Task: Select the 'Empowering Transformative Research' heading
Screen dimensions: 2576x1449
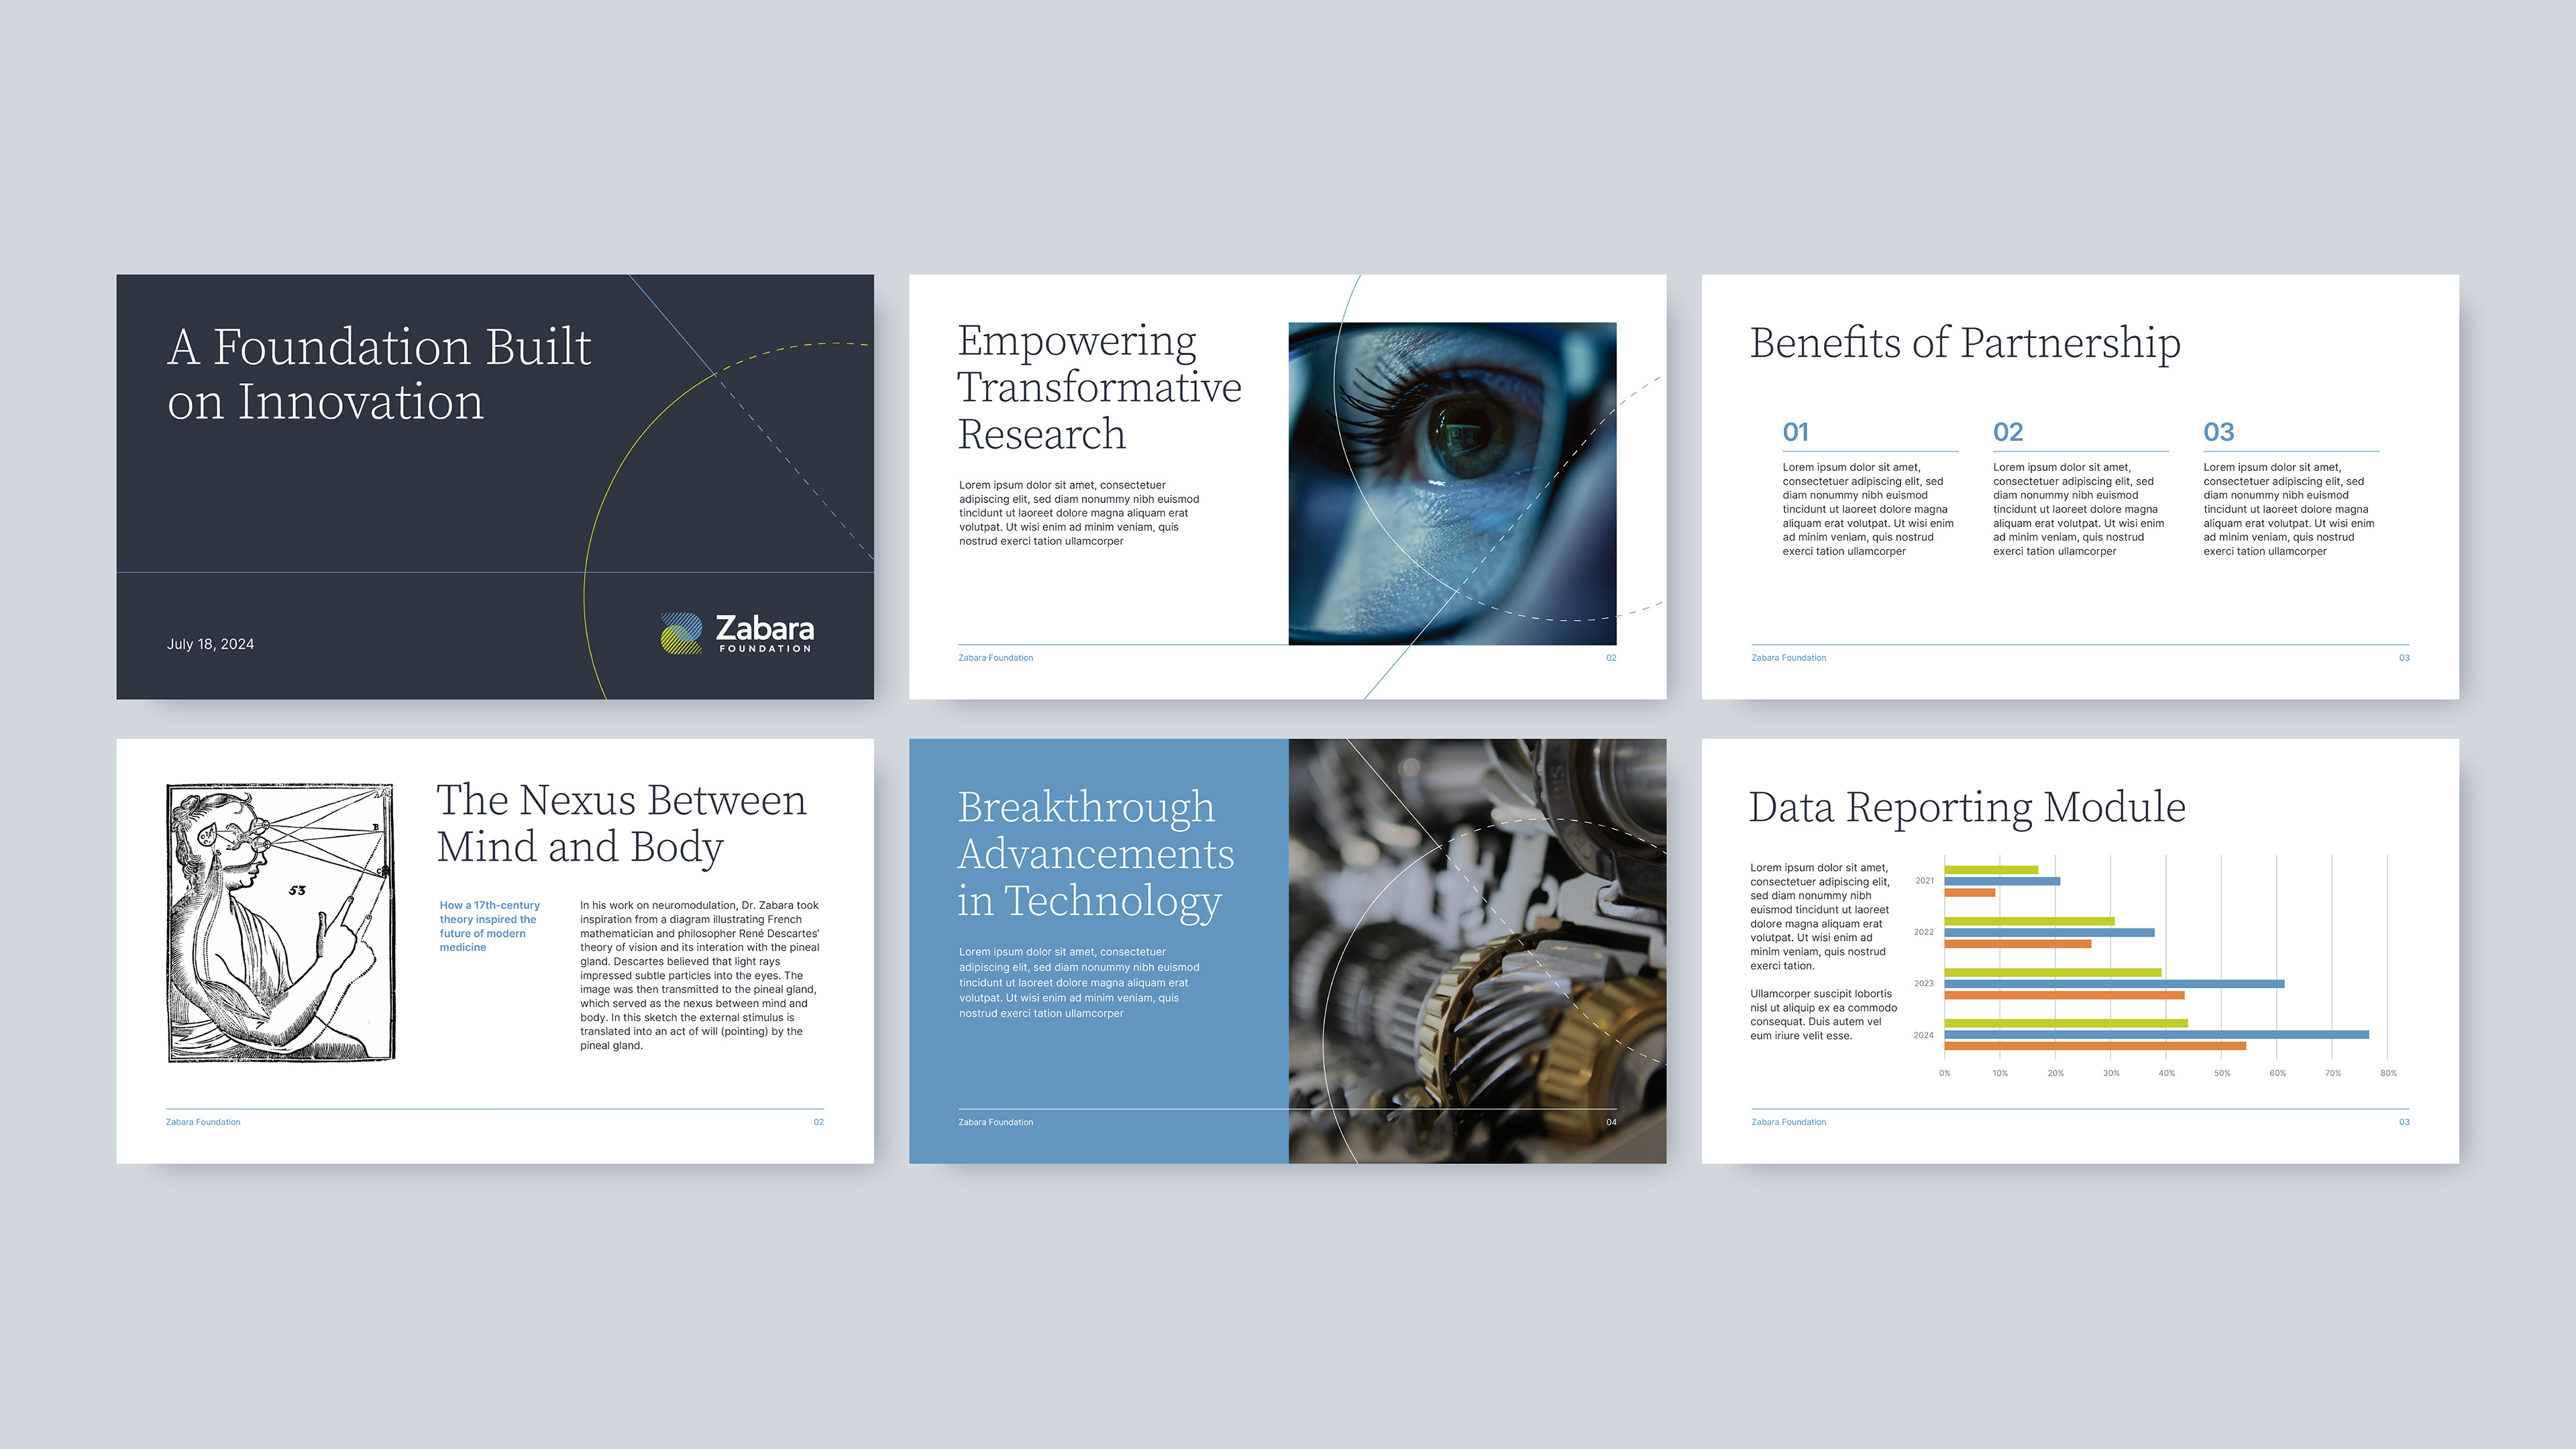Action: [1099, 387]
